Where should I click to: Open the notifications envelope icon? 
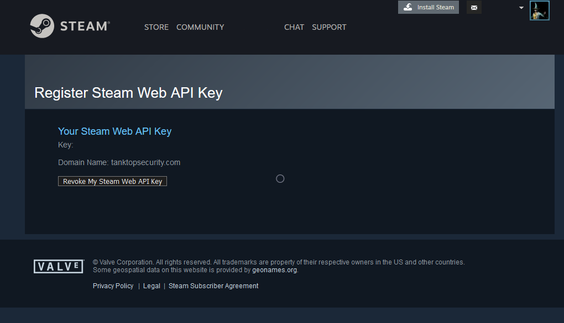pos(474,8)
